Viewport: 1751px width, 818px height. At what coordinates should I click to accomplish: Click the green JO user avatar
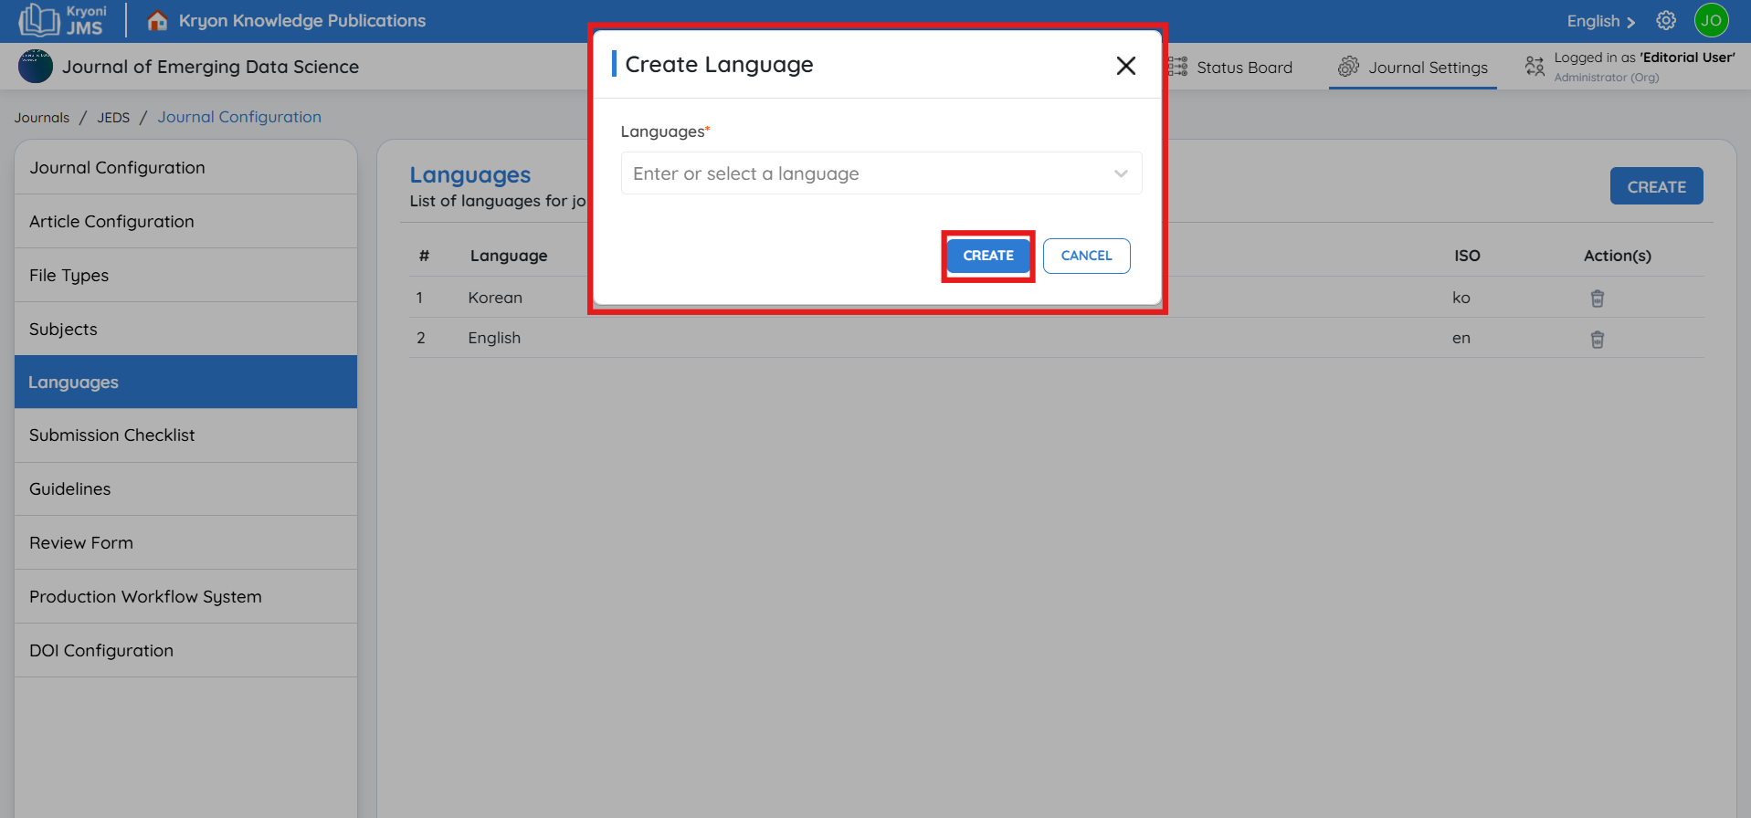pyautogui.click(x=1711, y=20)
